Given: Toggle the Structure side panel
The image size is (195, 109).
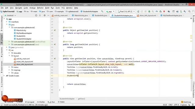Looking at the screenshot, I should (x=2, y=82).
